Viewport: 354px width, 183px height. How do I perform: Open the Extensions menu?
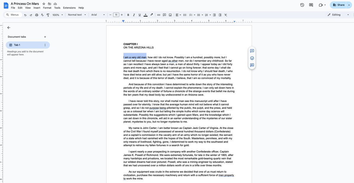pyautogui.click(x=69, y=8)
